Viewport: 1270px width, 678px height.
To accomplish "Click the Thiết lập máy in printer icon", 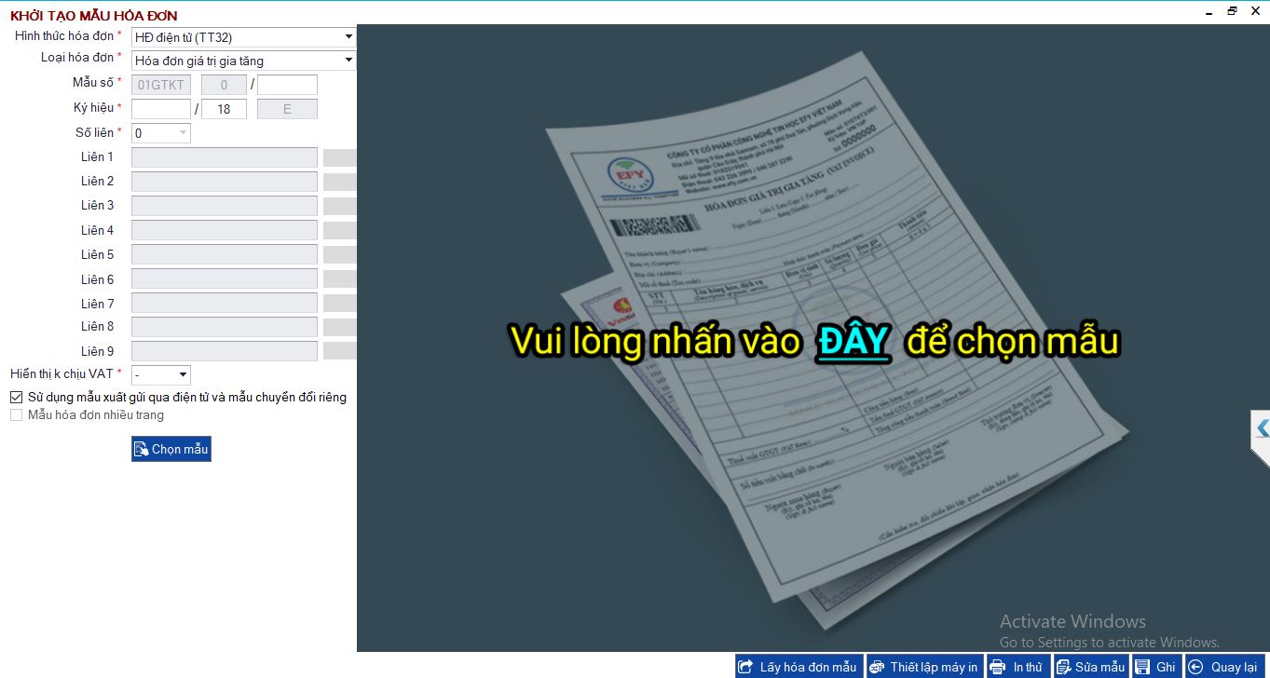I will coord(878,667).
